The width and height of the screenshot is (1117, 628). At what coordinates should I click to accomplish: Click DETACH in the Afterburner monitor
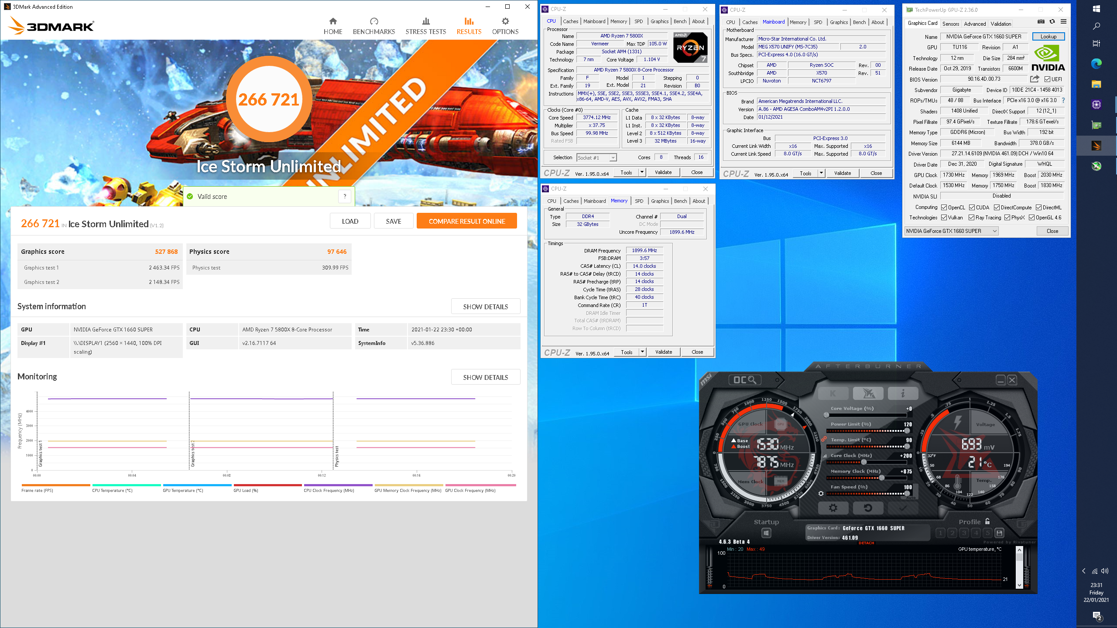point(867,543)
